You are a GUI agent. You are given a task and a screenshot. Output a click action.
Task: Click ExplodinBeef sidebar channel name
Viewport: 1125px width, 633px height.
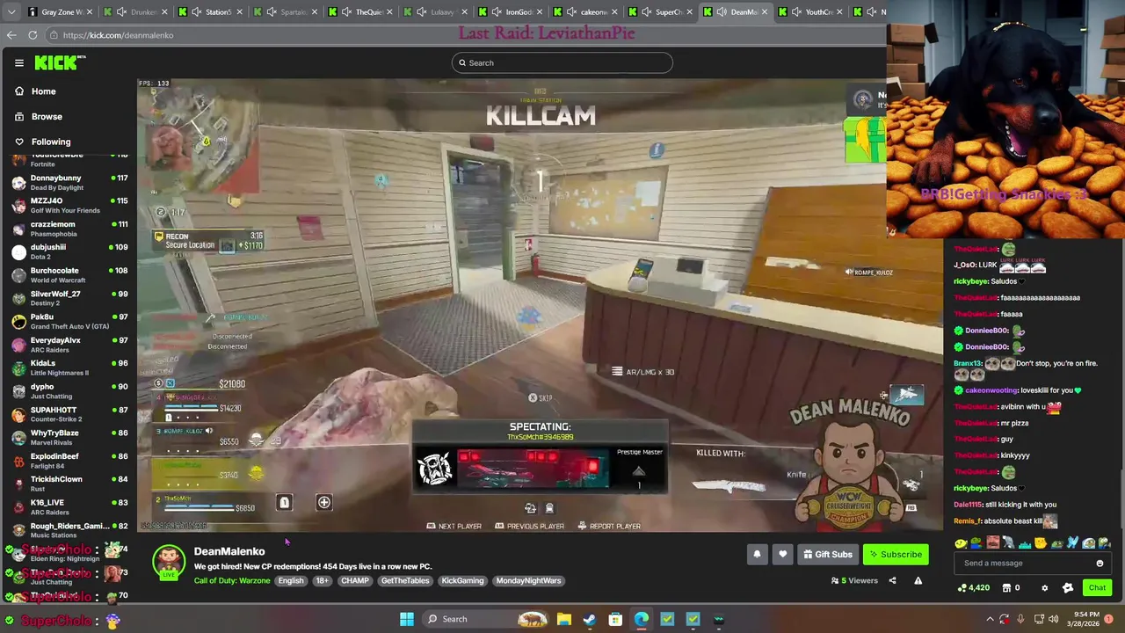[x=54, y=456]
